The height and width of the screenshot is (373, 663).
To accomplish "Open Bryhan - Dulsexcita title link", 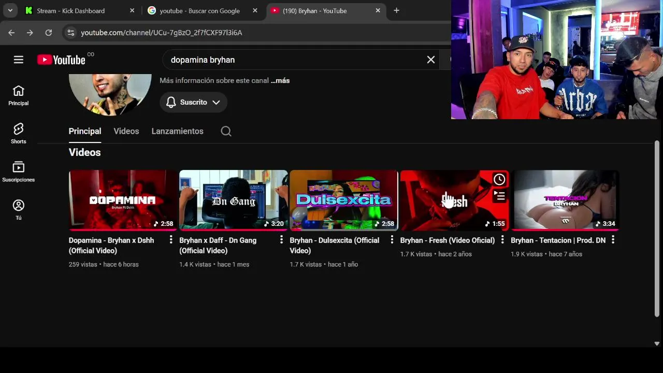I will click(x=334, y=245).
